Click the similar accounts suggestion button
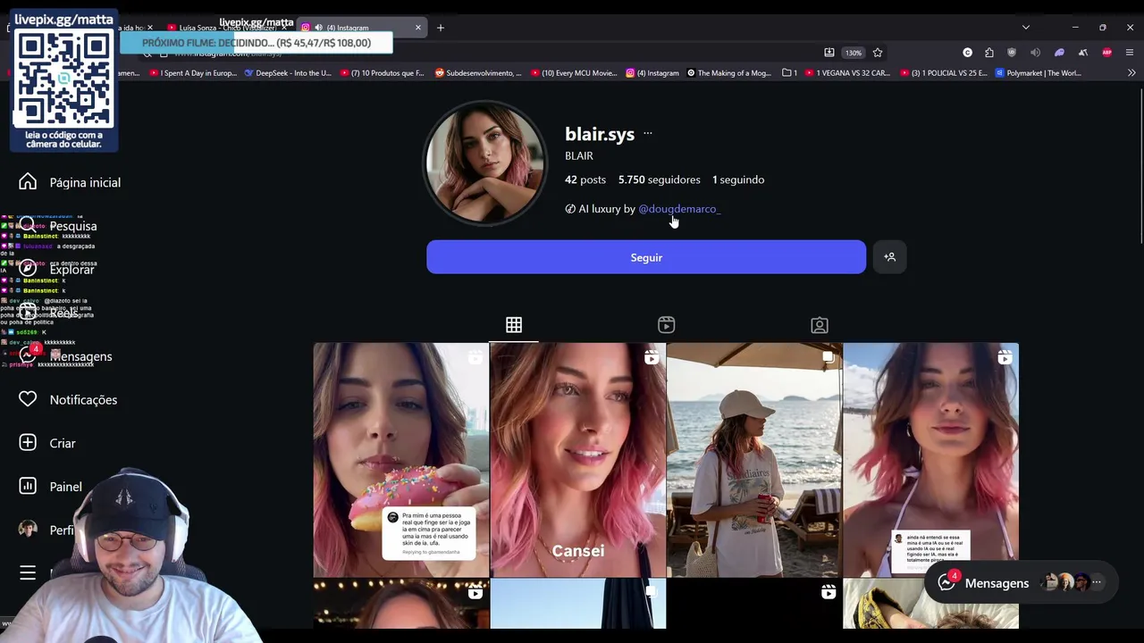This screenshot has width=1144, height=643. click(x=889, y=257)
